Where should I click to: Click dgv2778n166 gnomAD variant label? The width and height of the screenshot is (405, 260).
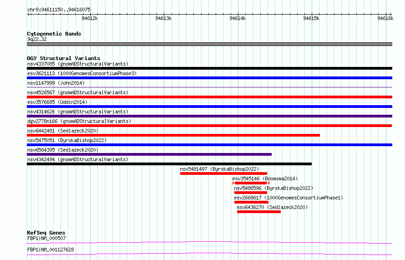coord(79,121)
